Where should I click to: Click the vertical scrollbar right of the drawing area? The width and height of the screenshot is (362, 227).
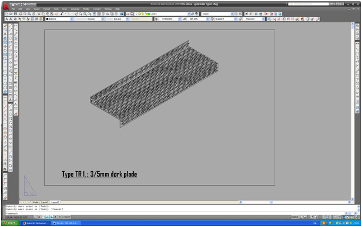tap(352, 111)
